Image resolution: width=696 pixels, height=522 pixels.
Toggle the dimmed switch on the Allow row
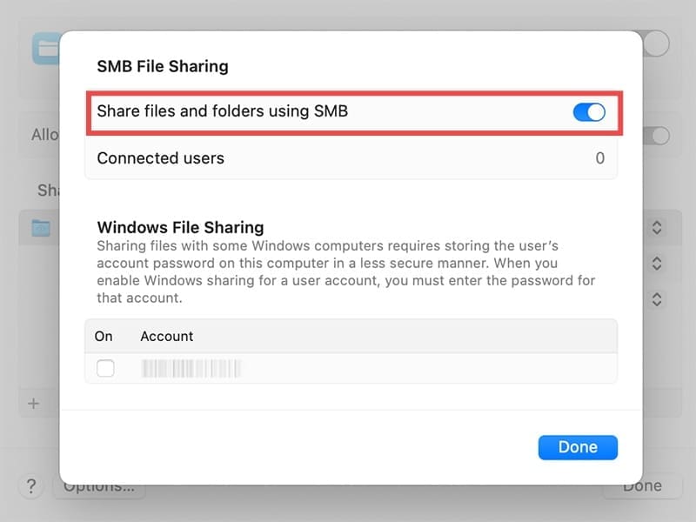[658, 136]
